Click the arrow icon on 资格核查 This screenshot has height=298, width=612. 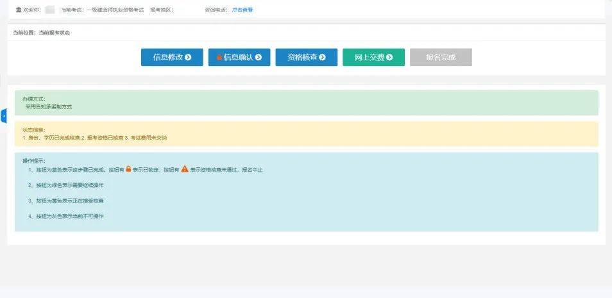(322, 57)
